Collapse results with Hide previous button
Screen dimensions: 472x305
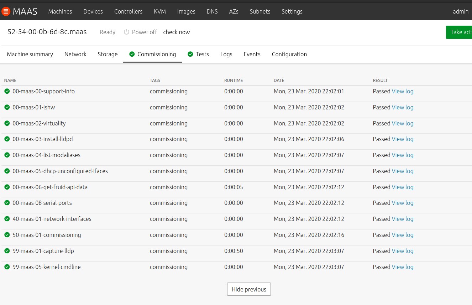(x=249, y=289)
